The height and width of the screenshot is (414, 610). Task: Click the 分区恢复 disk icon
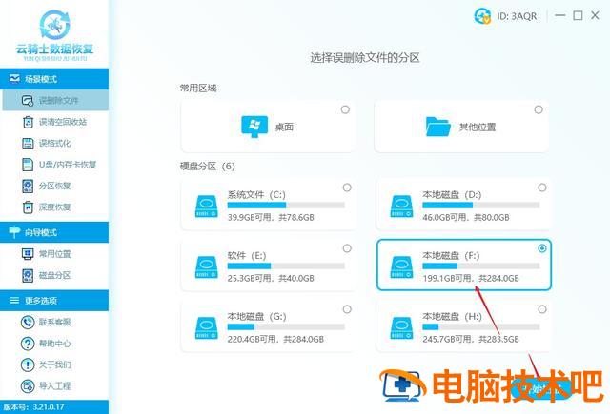point(28,186)
